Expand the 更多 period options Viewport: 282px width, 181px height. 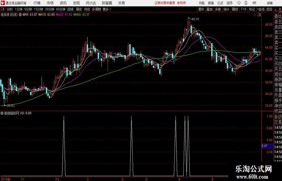click(x=107, y=9)
